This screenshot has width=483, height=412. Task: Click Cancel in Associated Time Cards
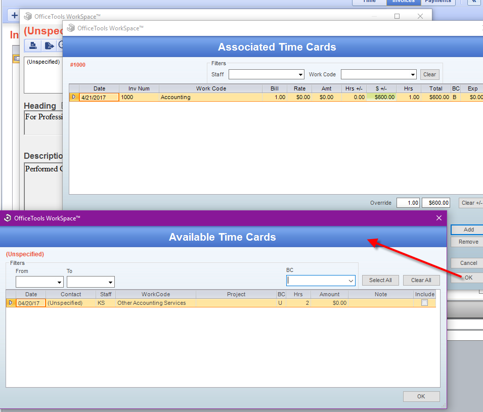(467, 263)
